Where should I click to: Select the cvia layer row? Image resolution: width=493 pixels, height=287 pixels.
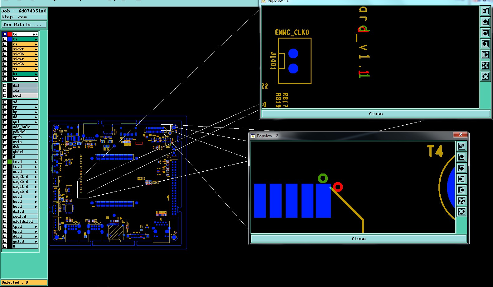(25, 142)
